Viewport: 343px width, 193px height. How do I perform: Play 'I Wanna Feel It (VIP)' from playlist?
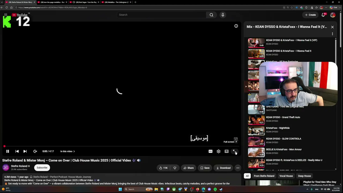291,42
